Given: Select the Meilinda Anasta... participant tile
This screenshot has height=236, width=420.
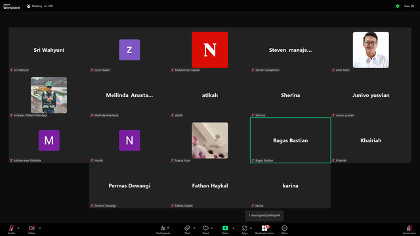Looking at the screenshot, I should [x=129, y=95].
